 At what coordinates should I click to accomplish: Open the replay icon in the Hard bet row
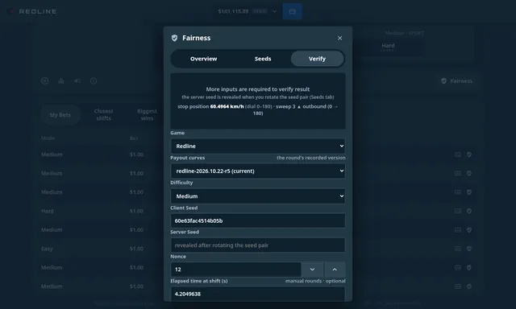click(x=458, y=211)
